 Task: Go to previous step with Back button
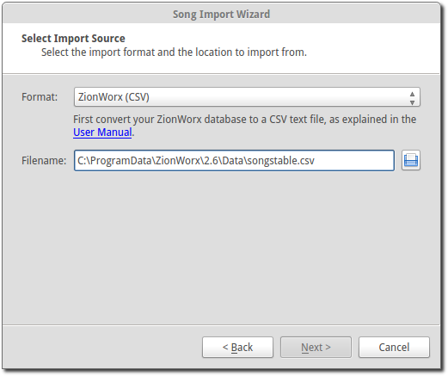[237, 348]
